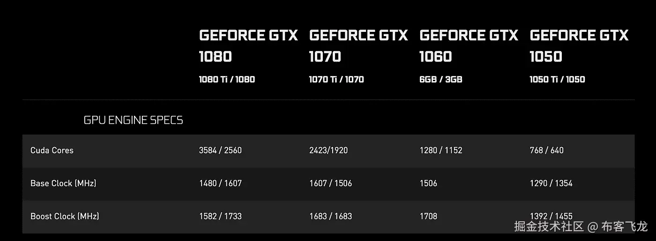Viewport: 656px width, 241px height.
Task: Select the 6GB / 3GB subheading
Action: (x=440, y=79)
